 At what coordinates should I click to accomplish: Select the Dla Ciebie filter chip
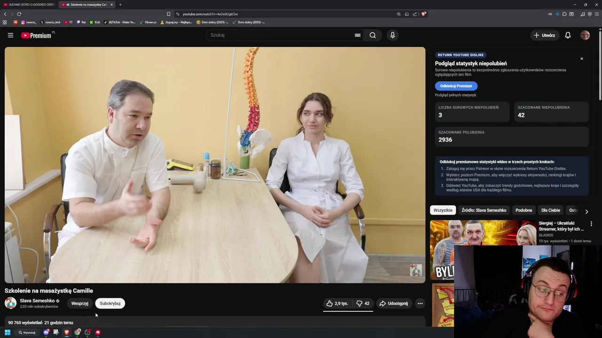(550, 210)
